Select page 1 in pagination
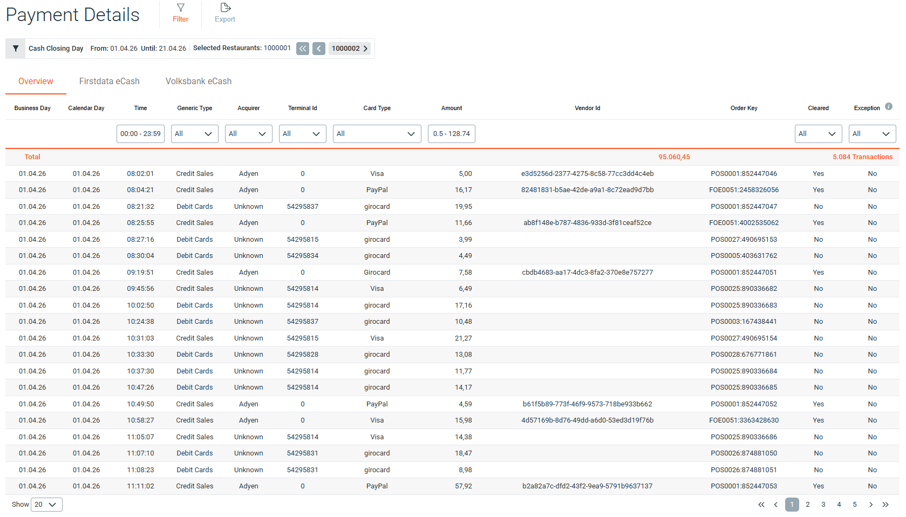Screen dimensions: 906x517 (x=792, y=505)
